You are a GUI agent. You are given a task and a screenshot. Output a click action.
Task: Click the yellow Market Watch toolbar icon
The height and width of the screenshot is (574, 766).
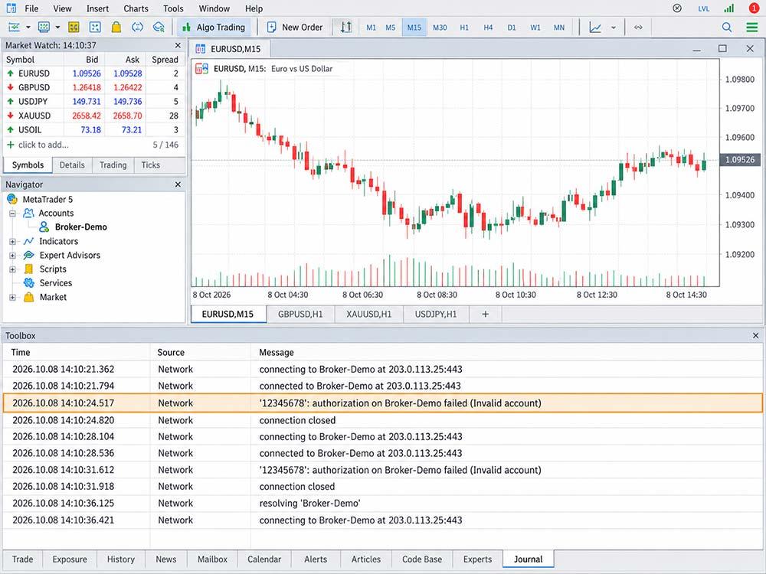coord(74,28)
